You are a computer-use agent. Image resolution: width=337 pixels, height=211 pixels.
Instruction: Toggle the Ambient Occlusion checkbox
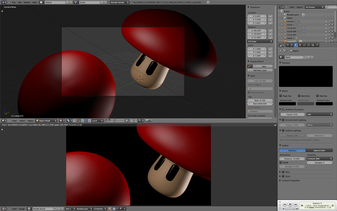point(284,109)
